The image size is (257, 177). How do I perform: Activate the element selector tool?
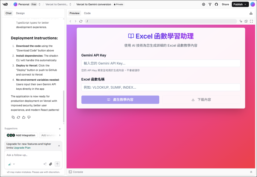(241, 21)
